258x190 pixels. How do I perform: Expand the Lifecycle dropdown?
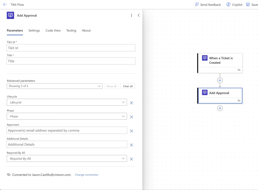[x=67, y=102]
